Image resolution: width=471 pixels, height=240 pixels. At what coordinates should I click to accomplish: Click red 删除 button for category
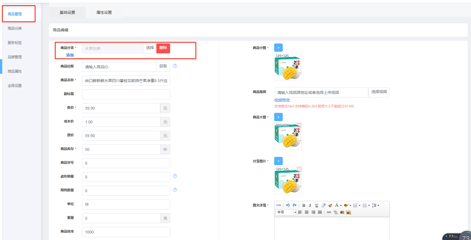[163, 48]
